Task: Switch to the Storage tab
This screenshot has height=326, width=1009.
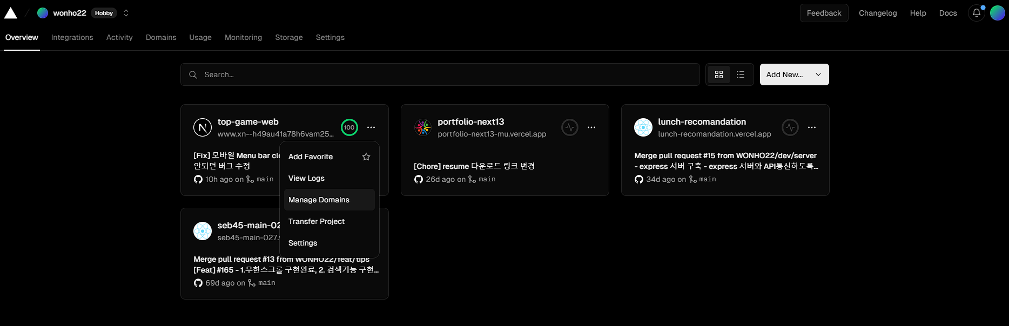Action: pyautogui.click(x=289, y=37)
